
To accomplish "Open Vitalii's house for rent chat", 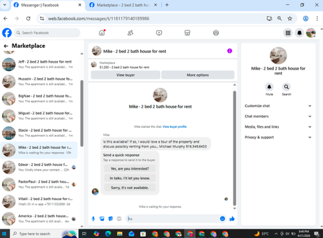I will point(39,202).
